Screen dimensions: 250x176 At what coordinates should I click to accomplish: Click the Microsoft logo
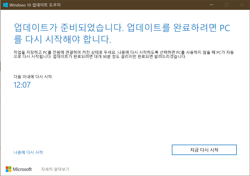coord(19,169)
